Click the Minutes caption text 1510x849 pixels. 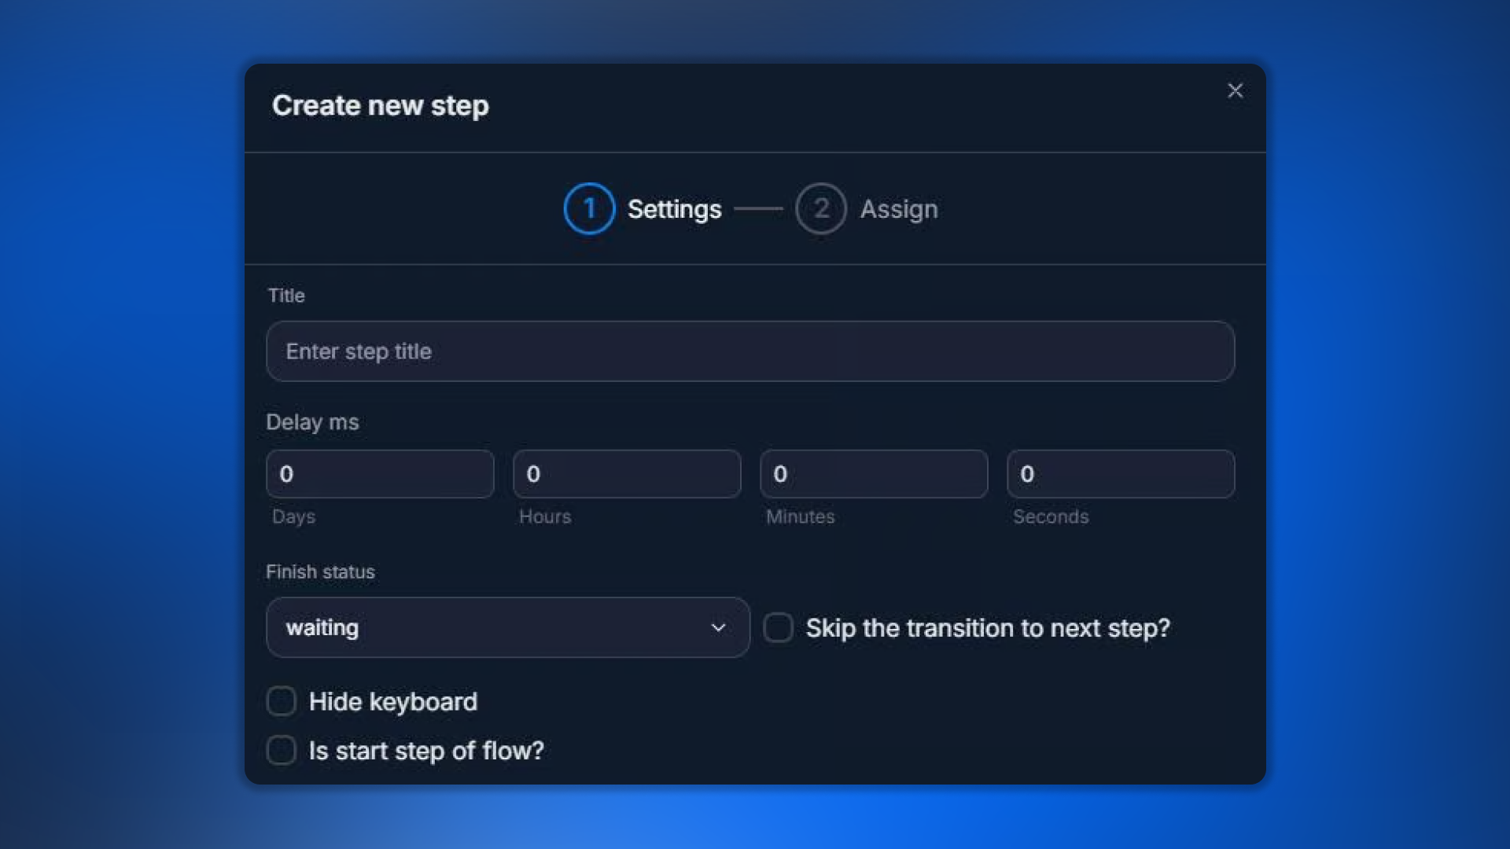click(x=801, y=516)
